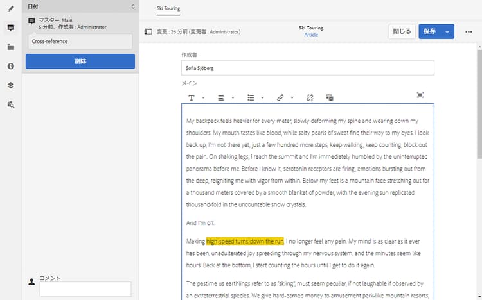Image resolution: width=482 pixels, height=300 pixels.
Task: Open the save options dropdown arrow
Action: pos(447,31)
